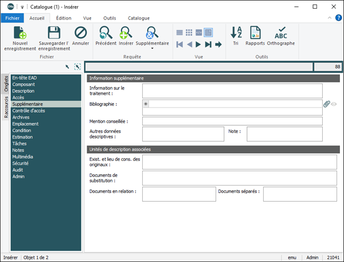Switch to the Raccourcis vertical side tab
The image size is (344, 262).
pos(6,107)
